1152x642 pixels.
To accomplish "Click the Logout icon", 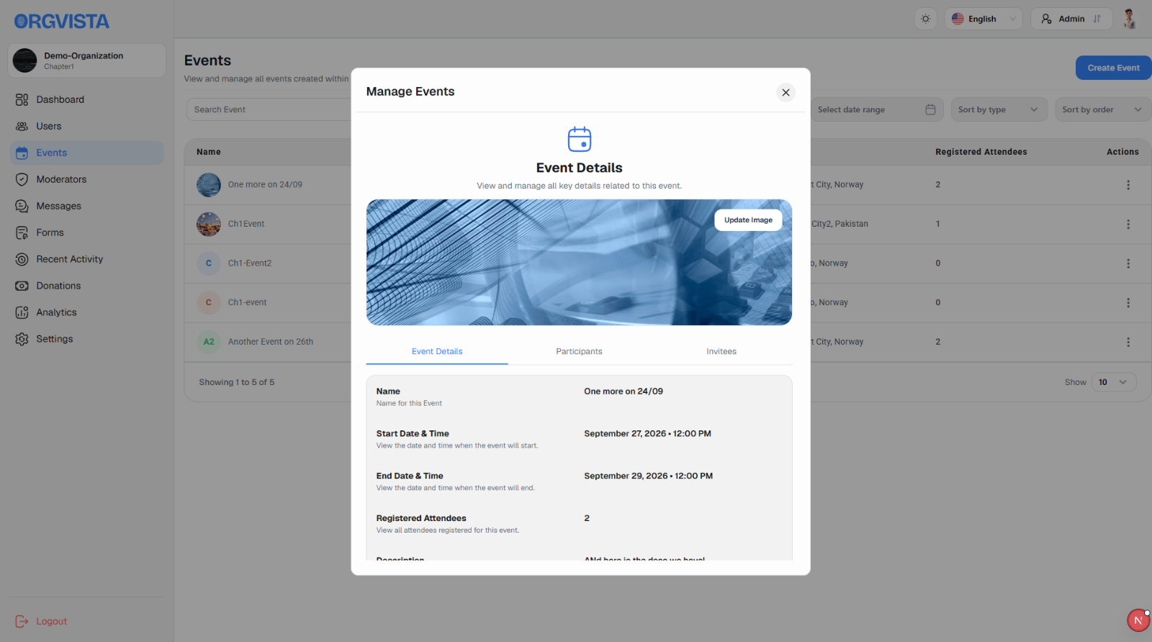I will point(22,621).
